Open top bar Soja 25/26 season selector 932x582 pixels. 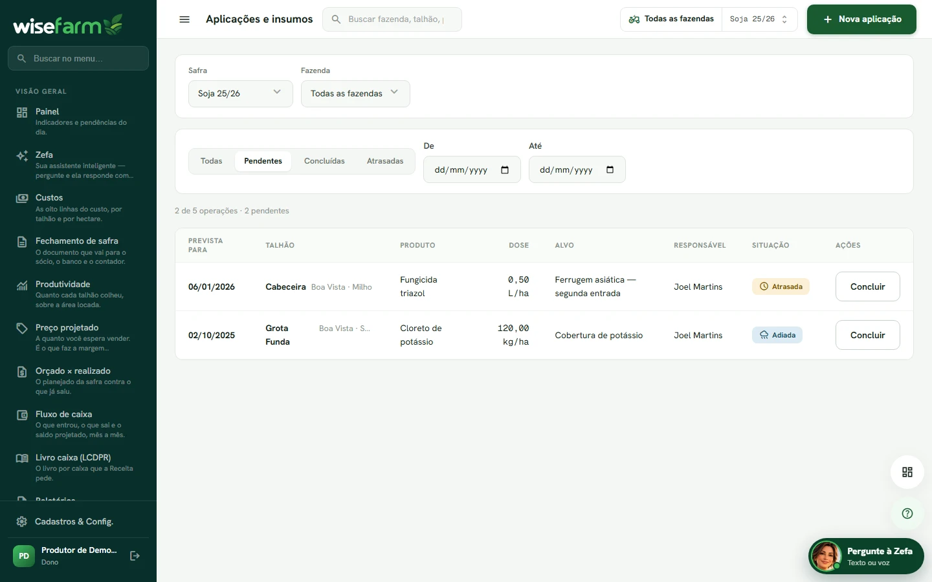(x=759, y=19)
